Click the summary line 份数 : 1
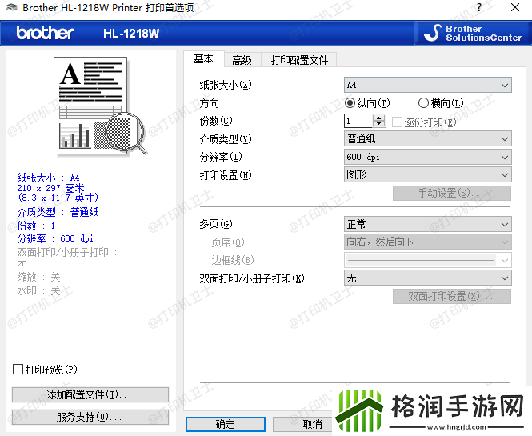The image size is (532, 436). coord(36,226)
